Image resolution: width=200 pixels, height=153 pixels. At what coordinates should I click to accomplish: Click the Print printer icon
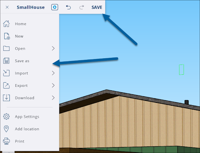(x=6, y=141)
